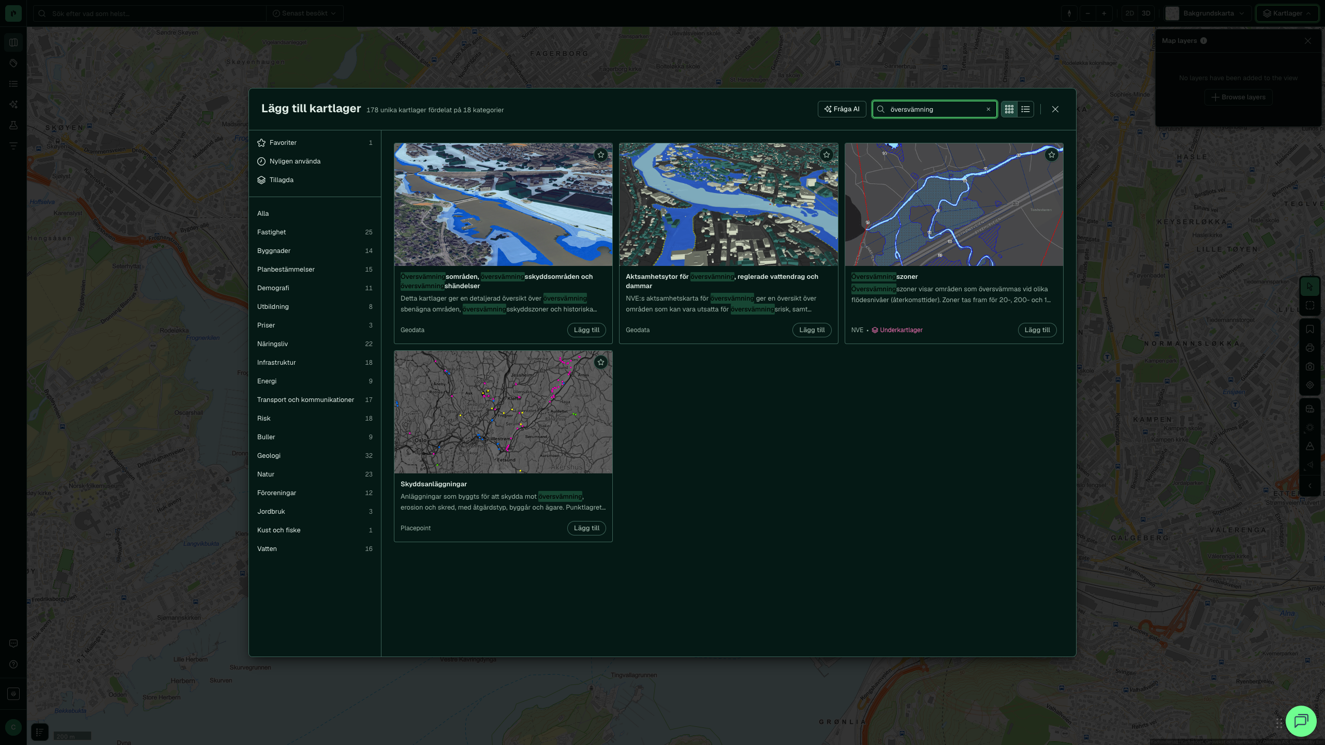Favorite the Aktsamhetsytor layer card star
This screenshot has height=745, width=1325.
point(826,155)
